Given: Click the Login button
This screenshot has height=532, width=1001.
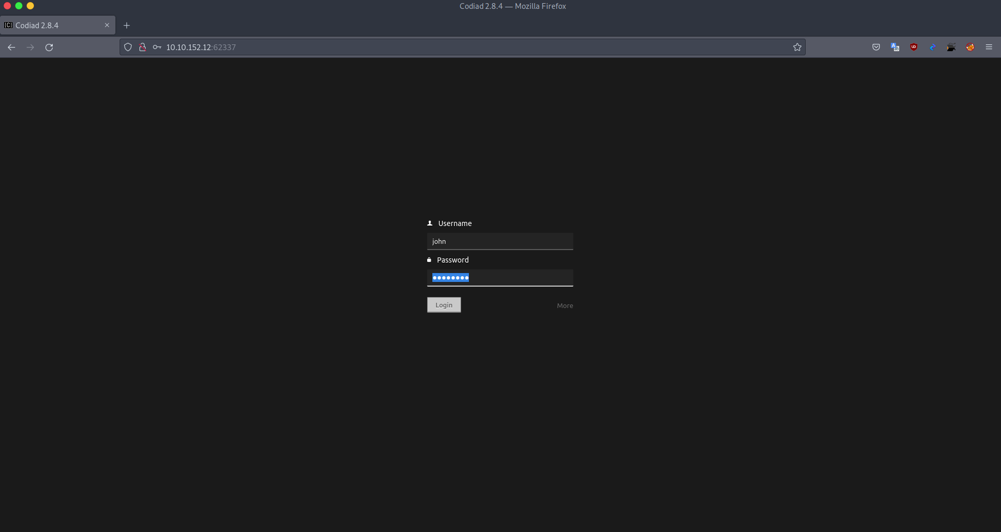Looking at the screenshot, I should [x=444, y=305].
